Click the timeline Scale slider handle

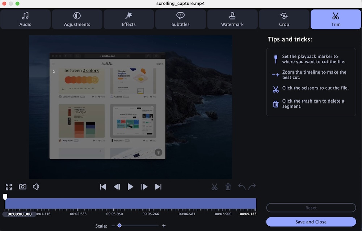coord(119,226)
